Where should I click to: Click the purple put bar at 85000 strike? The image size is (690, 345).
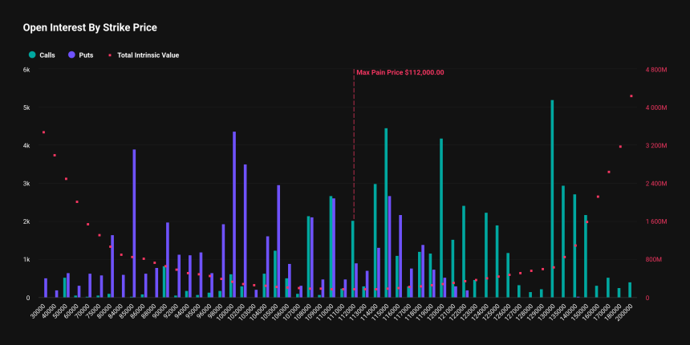click(x=134, y=224)
